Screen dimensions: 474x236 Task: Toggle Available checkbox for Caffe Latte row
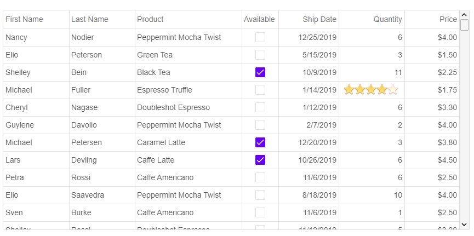(260, 160)
